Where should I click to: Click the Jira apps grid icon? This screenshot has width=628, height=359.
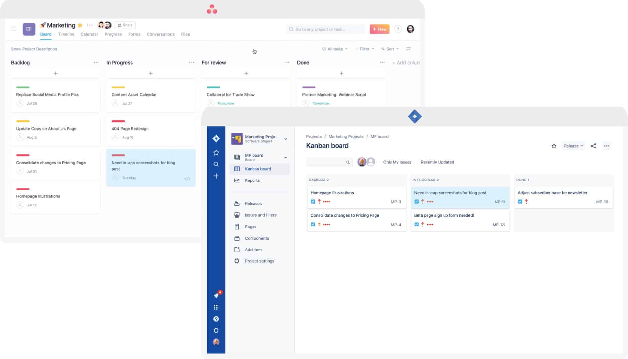[216, 307]
